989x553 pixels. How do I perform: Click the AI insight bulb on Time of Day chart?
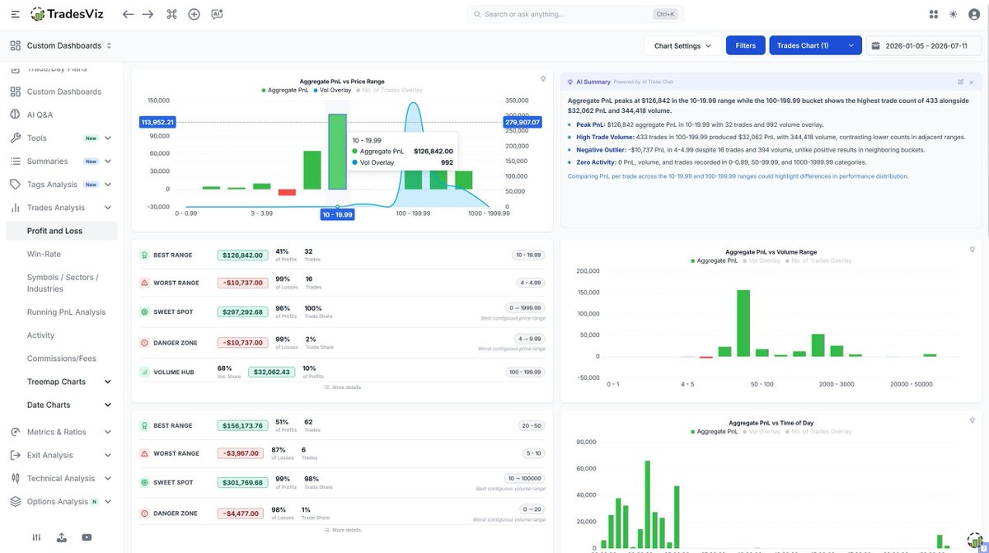click(x=973, y=420)
